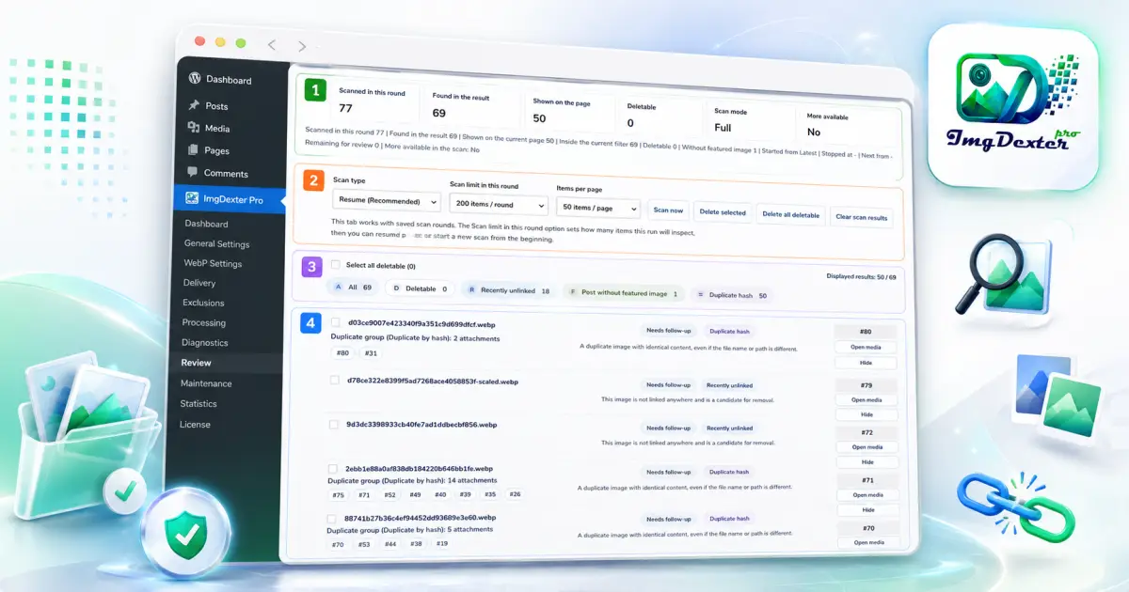1129x592 pixels.
Task: Click the Posts pin icon
Action: pos(194,105)
